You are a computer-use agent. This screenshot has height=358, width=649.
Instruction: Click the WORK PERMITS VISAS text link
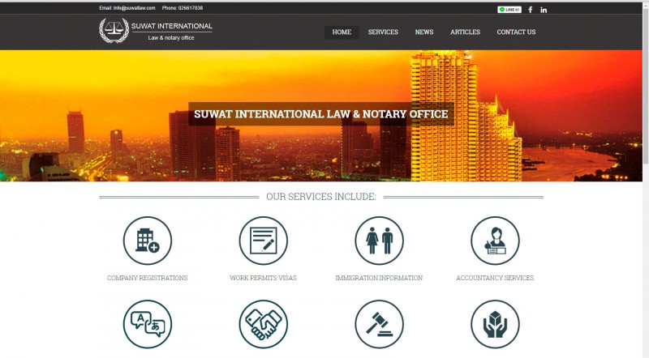point(263,278)
